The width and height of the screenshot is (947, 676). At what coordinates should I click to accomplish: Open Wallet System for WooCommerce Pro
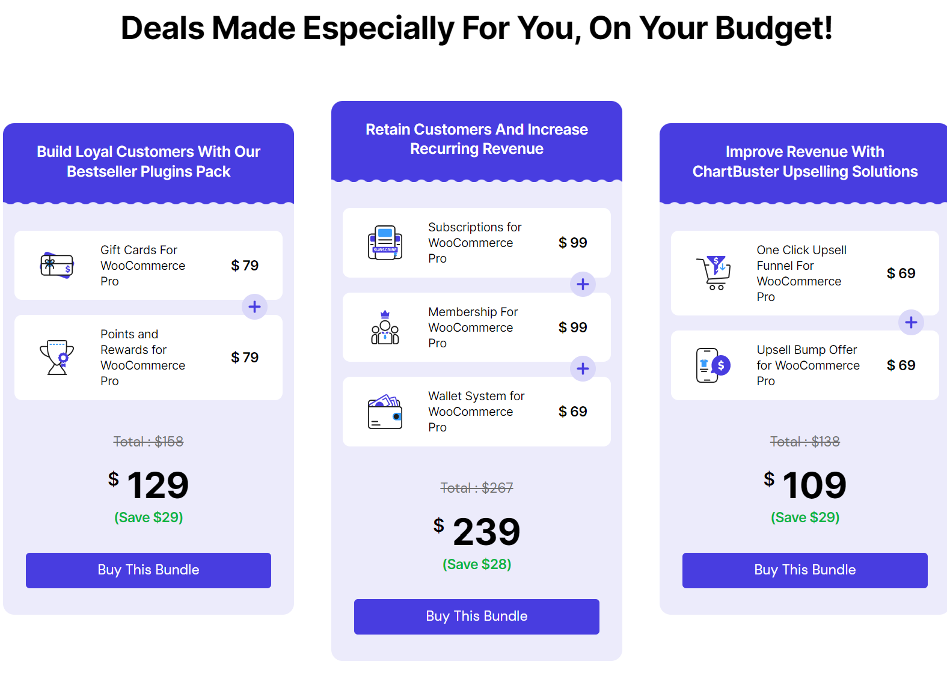(476, 412)
